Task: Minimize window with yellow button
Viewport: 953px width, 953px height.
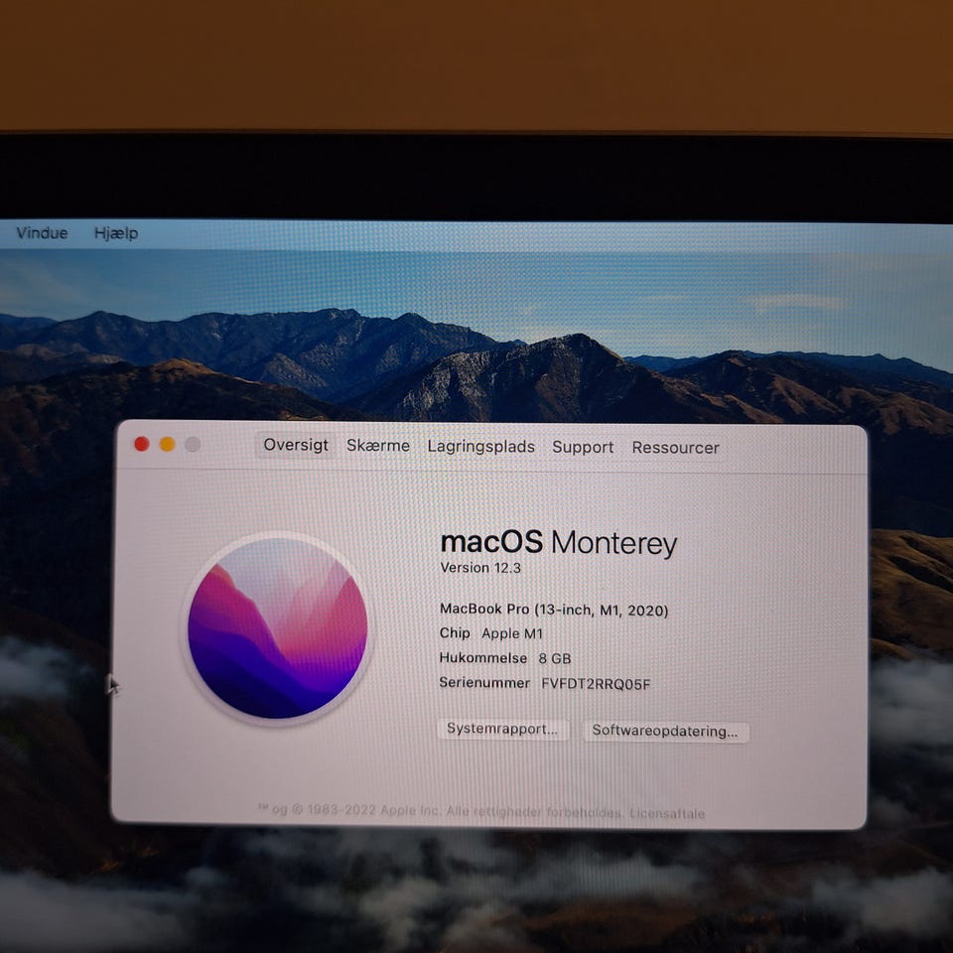Action: (167, 445)
